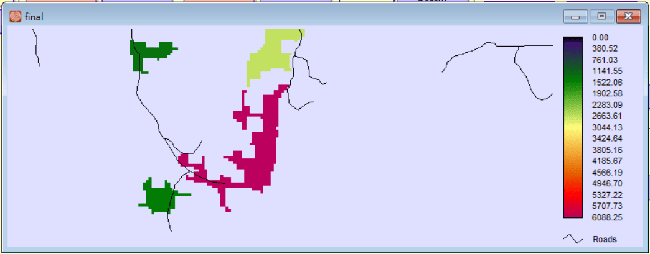Click the color gradient legend bar

click(x=573, y=127)
